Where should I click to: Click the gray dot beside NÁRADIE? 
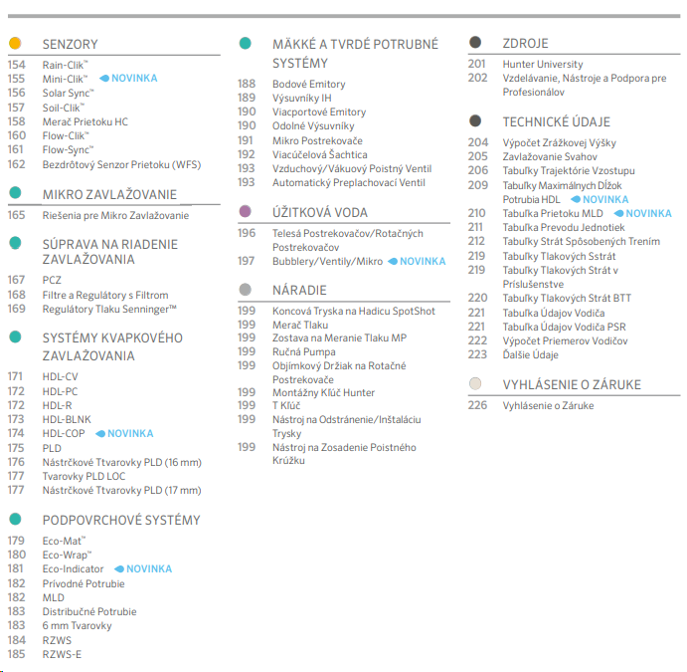pyautogui.click(x=245, y=289)
